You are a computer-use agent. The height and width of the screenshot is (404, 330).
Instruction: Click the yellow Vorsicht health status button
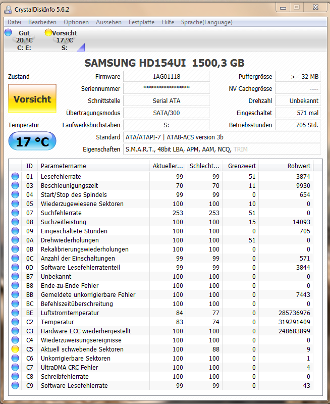[32, 98]
